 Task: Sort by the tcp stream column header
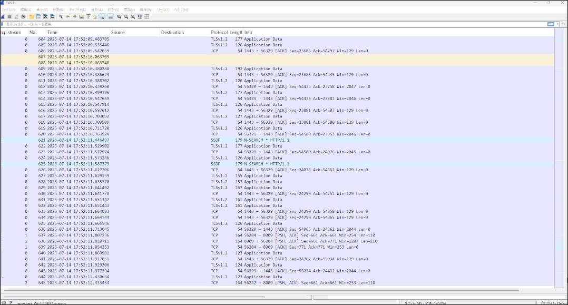pos(14,32)
